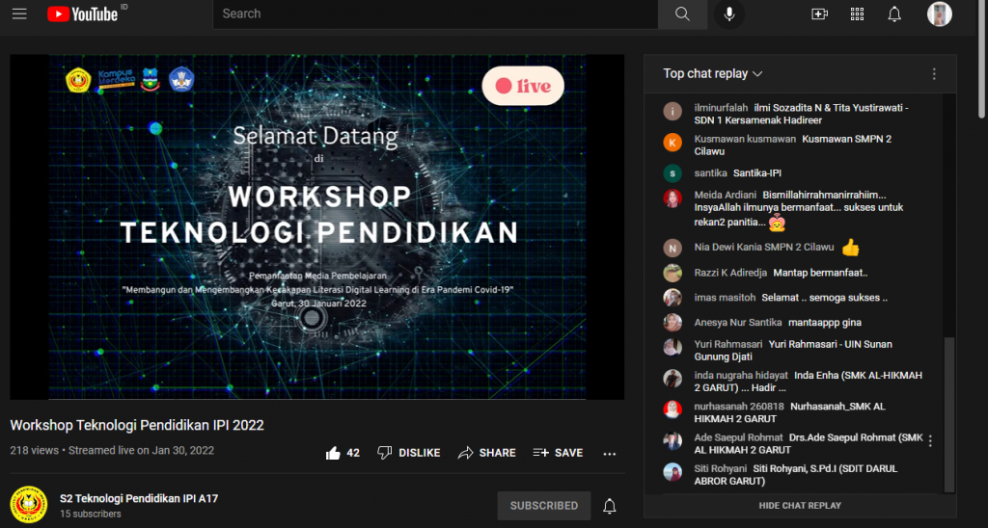This screenshot has width=988, height=528.
Task: Click the chat replay scrollbar
Action: (948, 414)
